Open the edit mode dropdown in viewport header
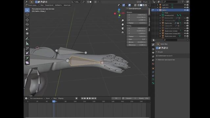The width and height of the screenshot is (210, 118). click(32, 5)
